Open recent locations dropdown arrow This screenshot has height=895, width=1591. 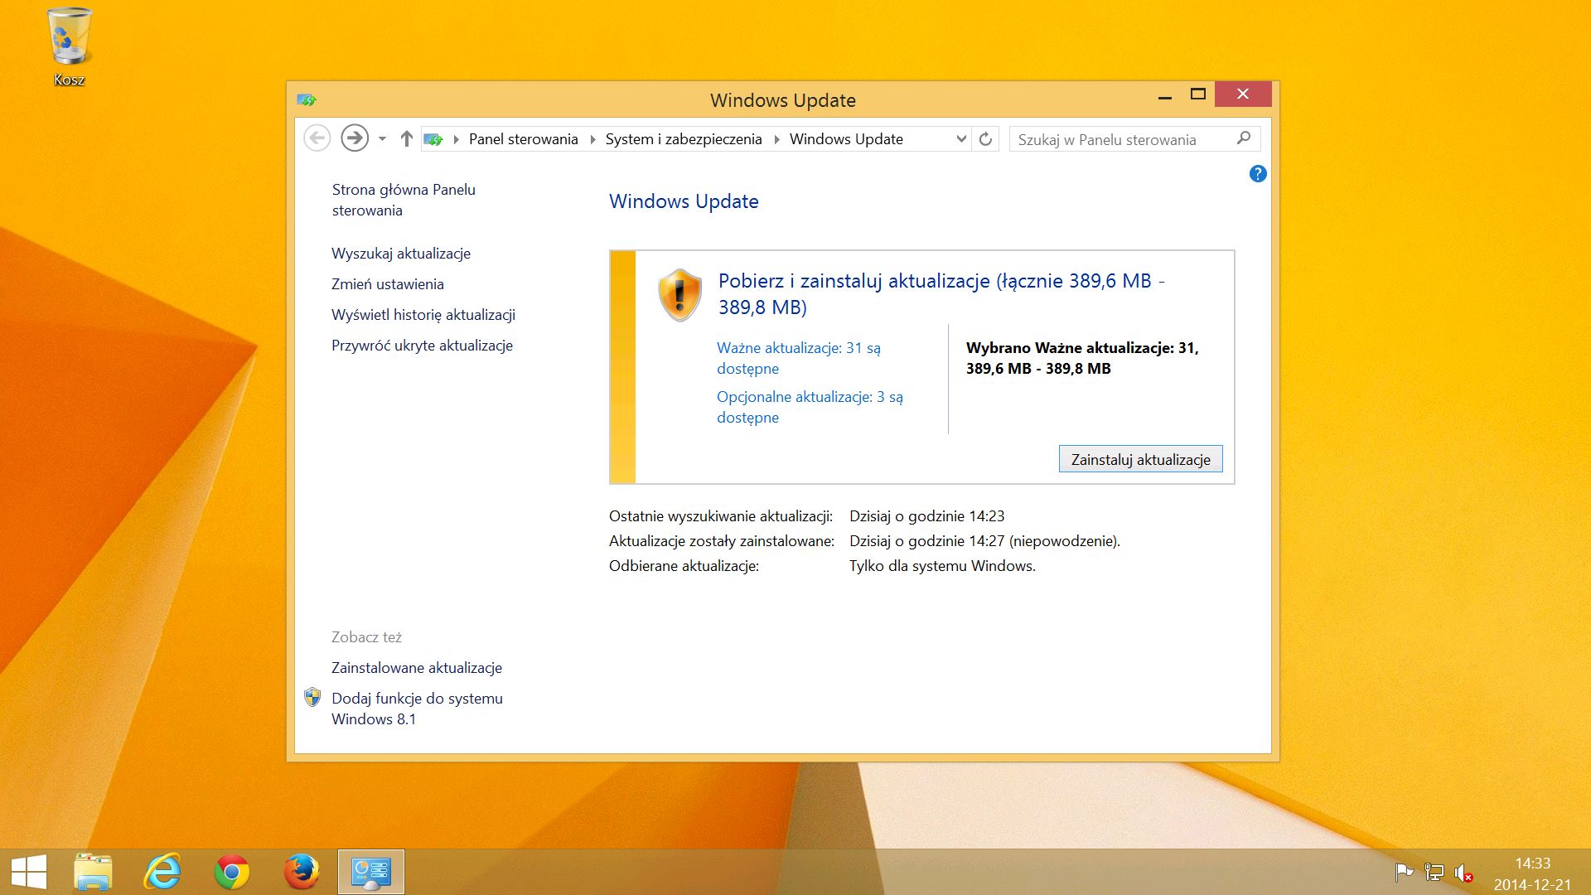pyautogui.click(x=382, y=139)
